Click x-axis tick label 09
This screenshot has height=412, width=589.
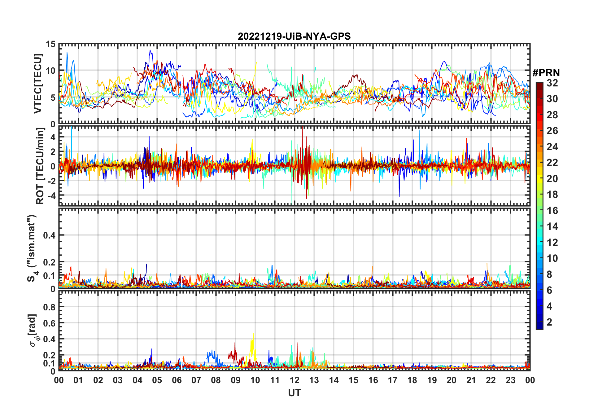(x=235, y=380)
